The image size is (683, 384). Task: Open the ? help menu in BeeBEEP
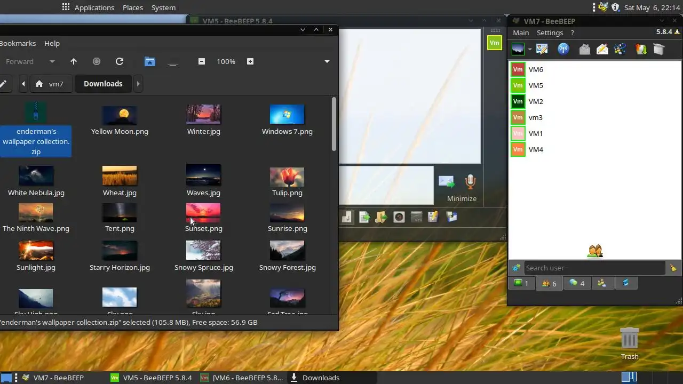pos(573,33)
